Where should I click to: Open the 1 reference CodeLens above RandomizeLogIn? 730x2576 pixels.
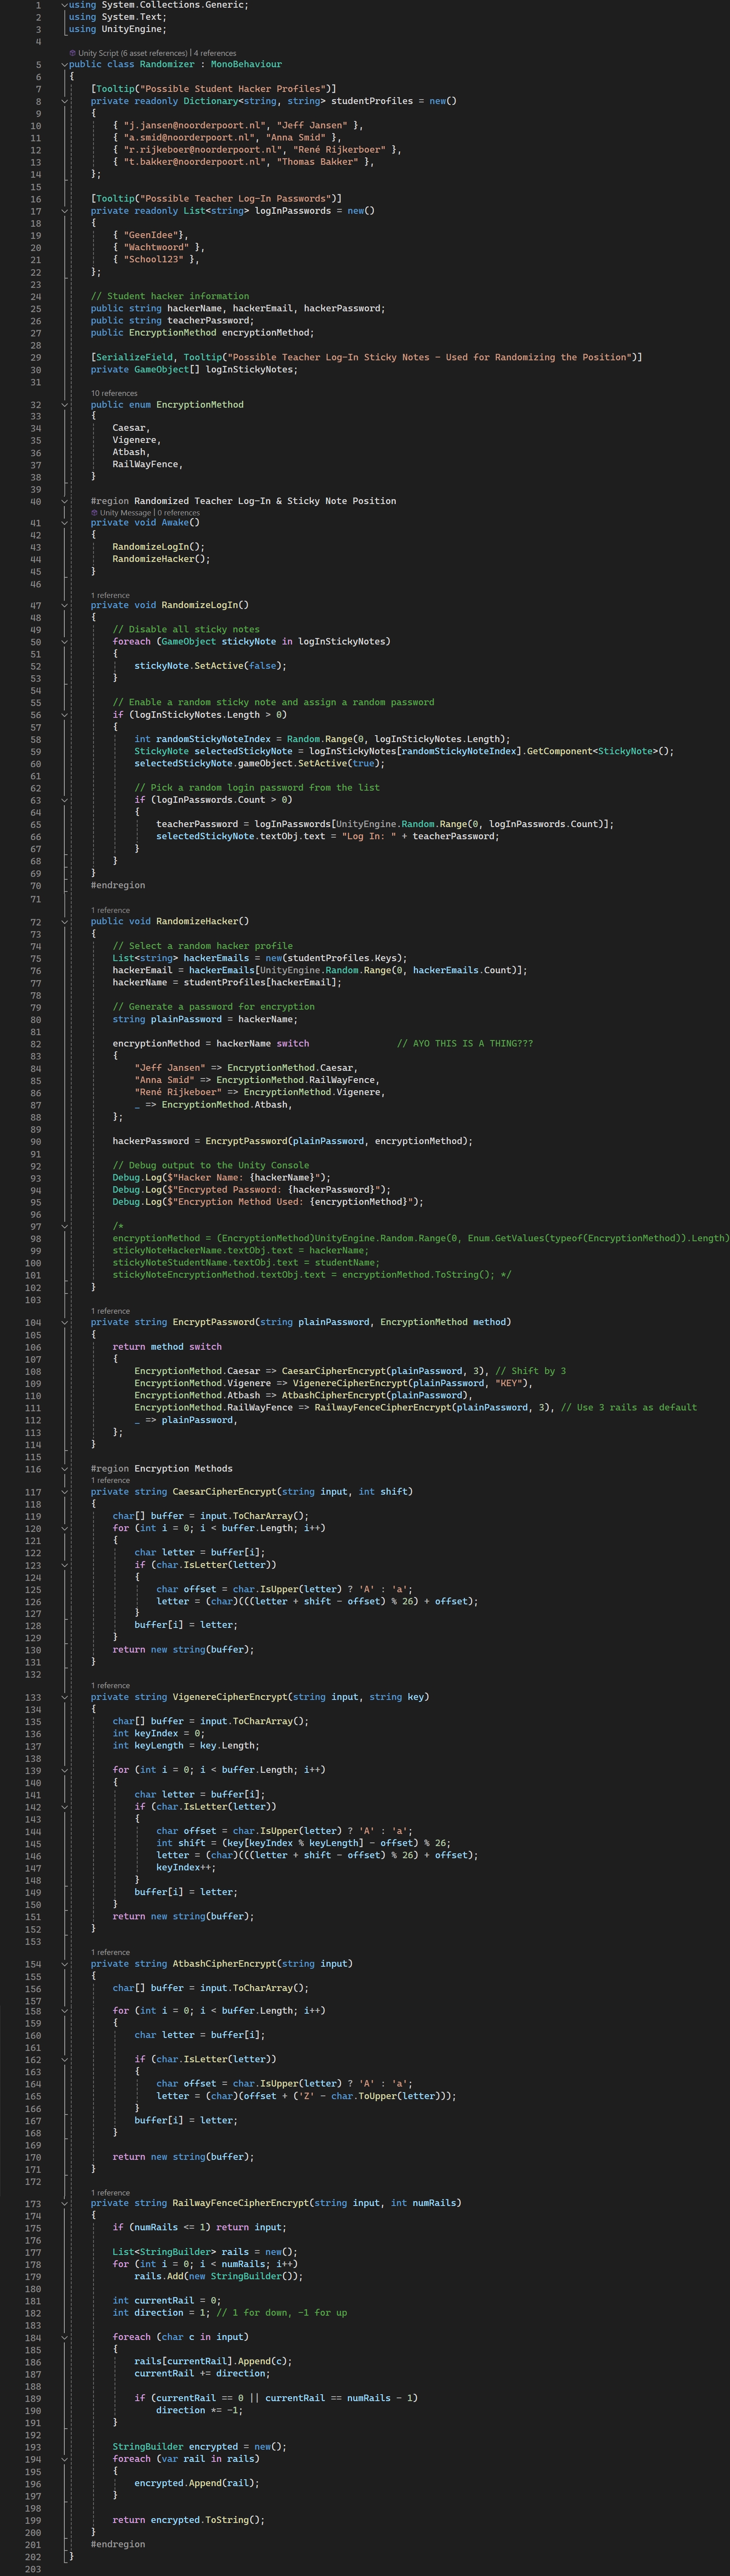click(x=110, y=595)
